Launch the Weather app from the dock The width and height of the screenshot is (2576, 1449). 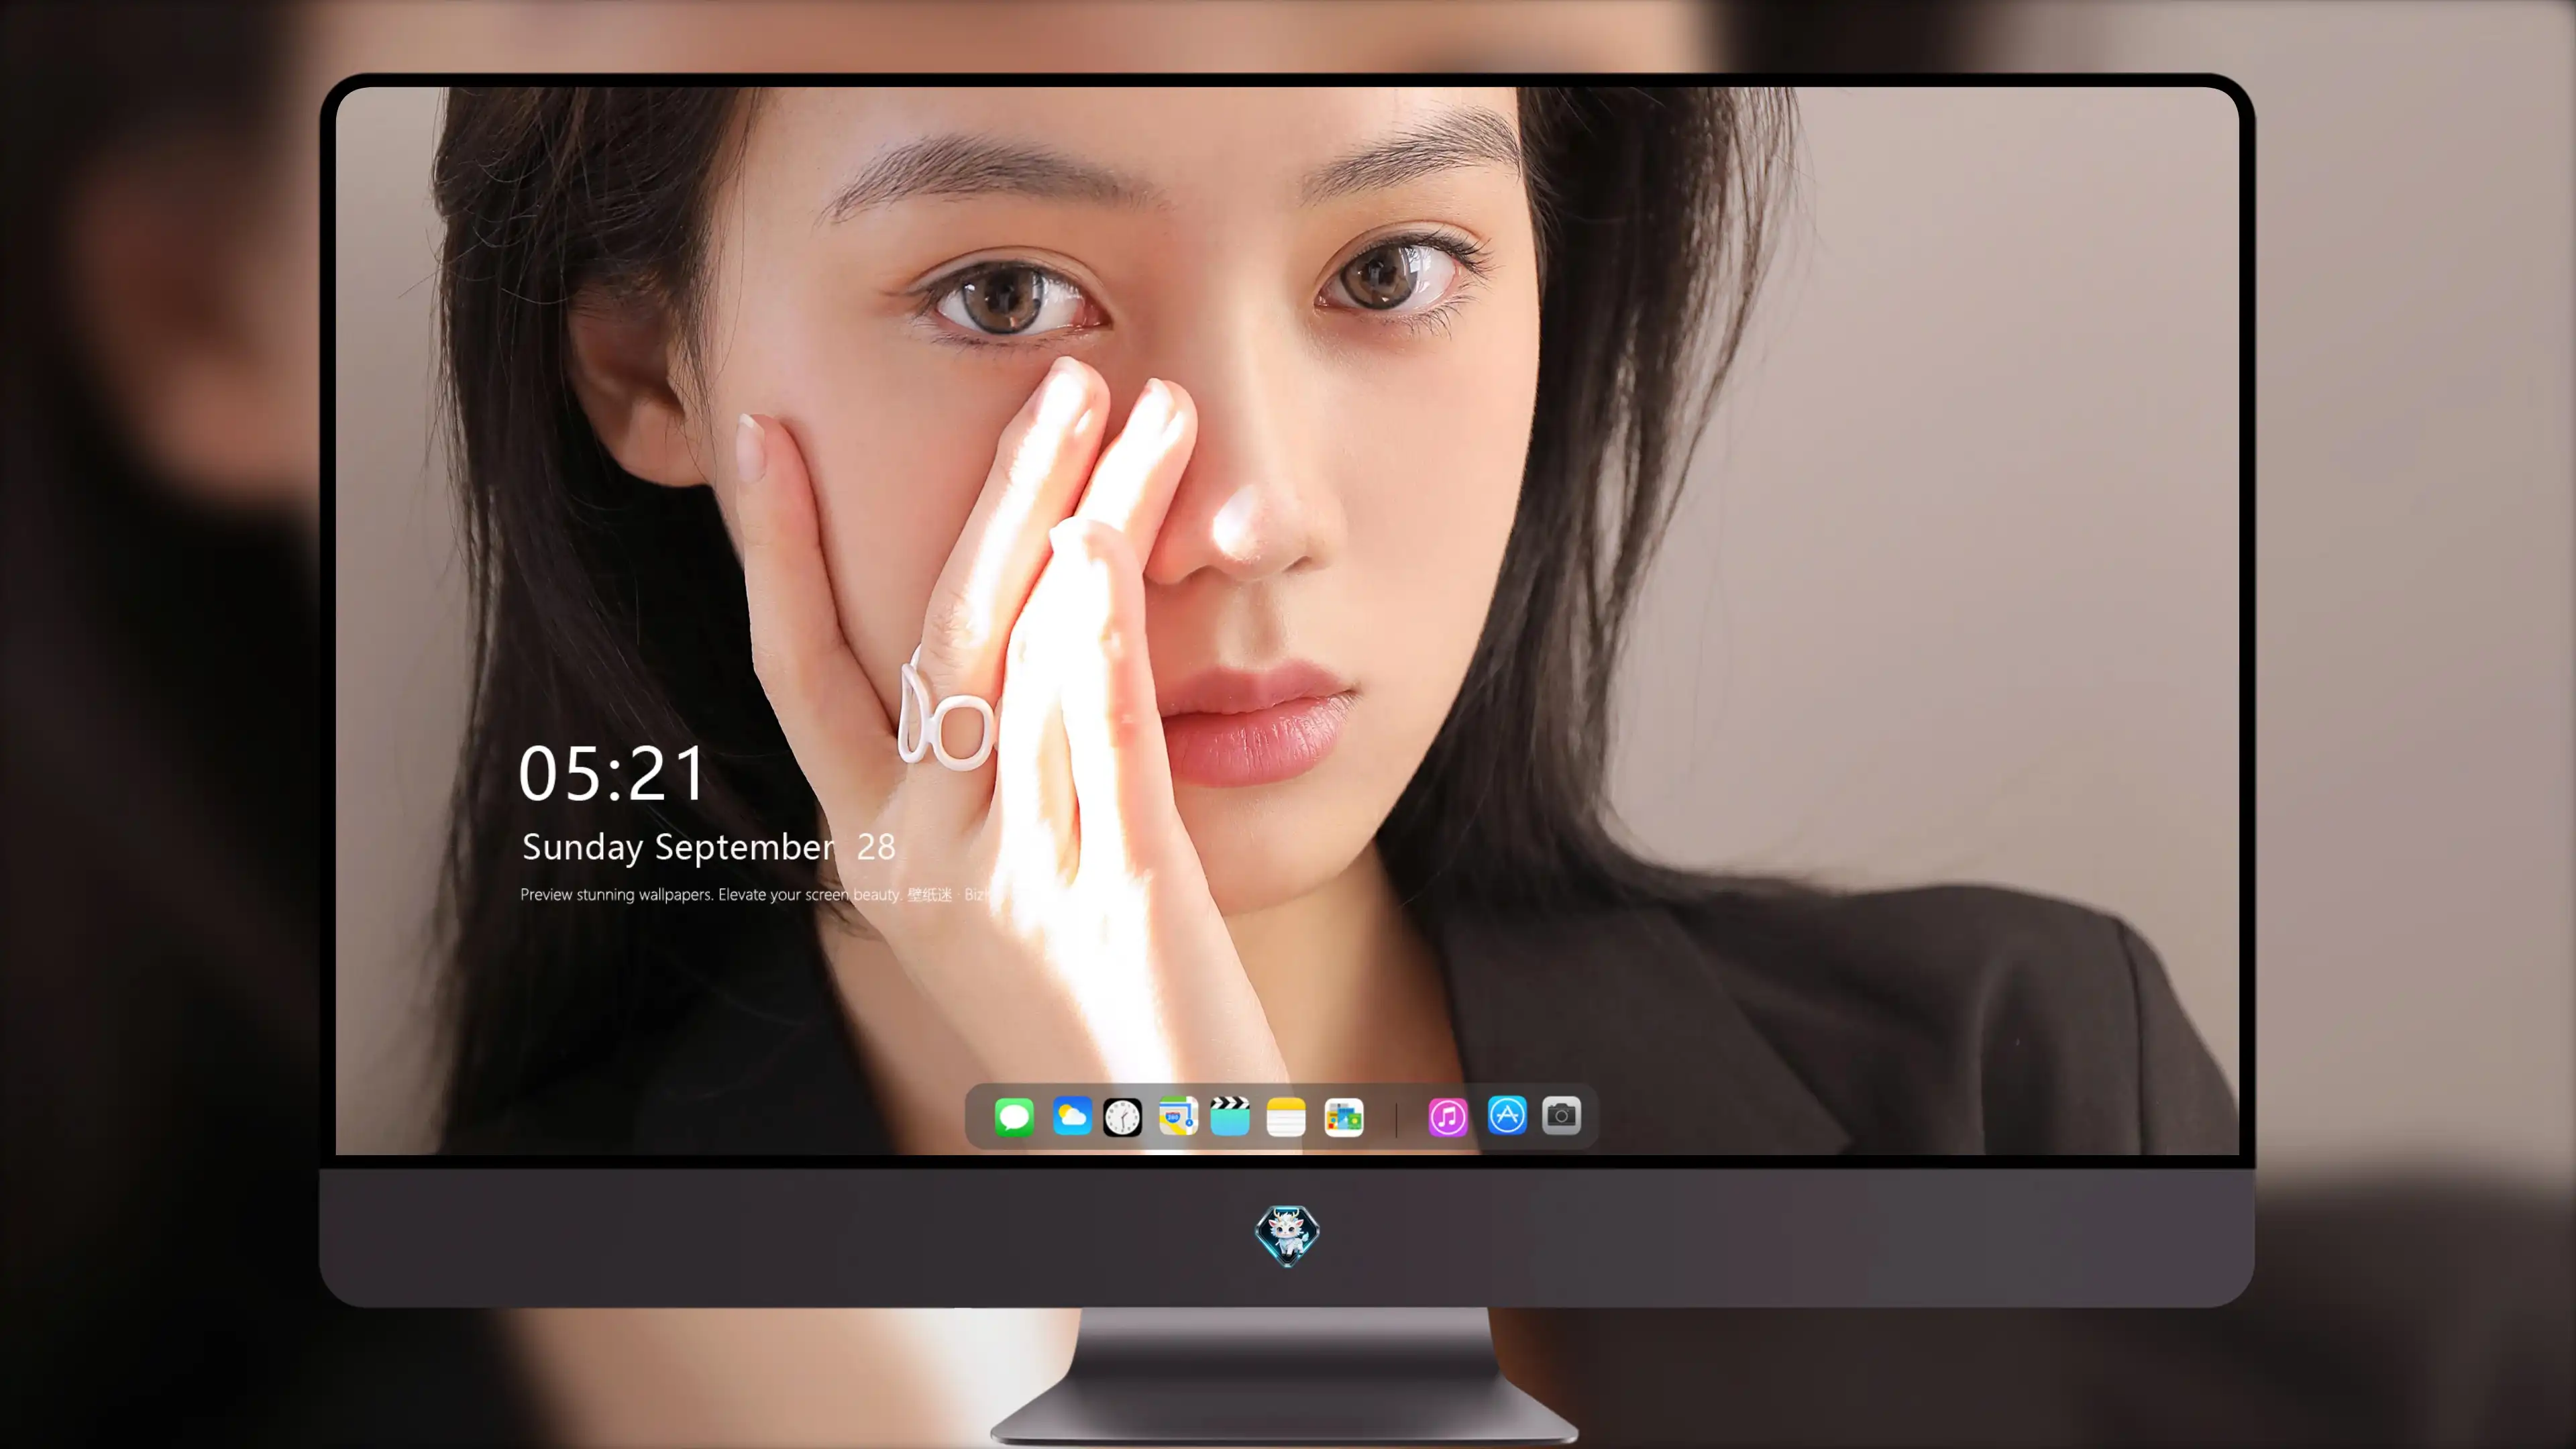tap(1072, 1116)
